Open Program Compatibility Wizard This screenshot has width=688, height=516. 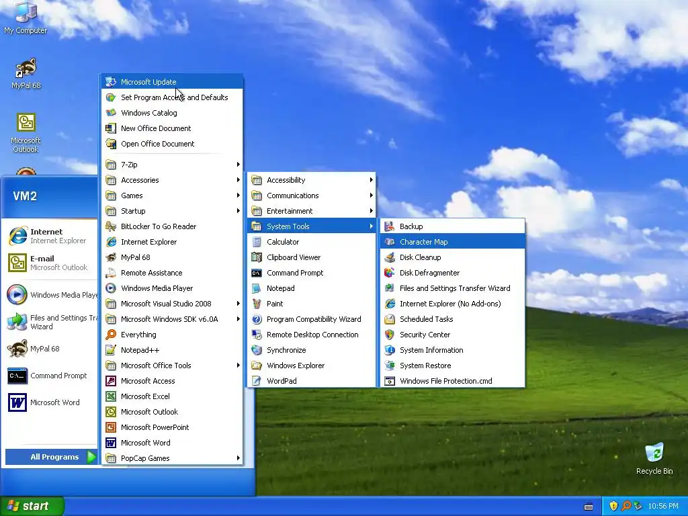click(x=312, y=319)
